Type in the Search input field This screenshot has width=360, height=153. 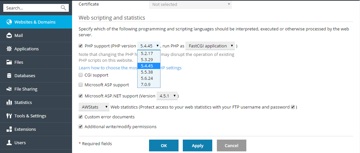point(31,8)
